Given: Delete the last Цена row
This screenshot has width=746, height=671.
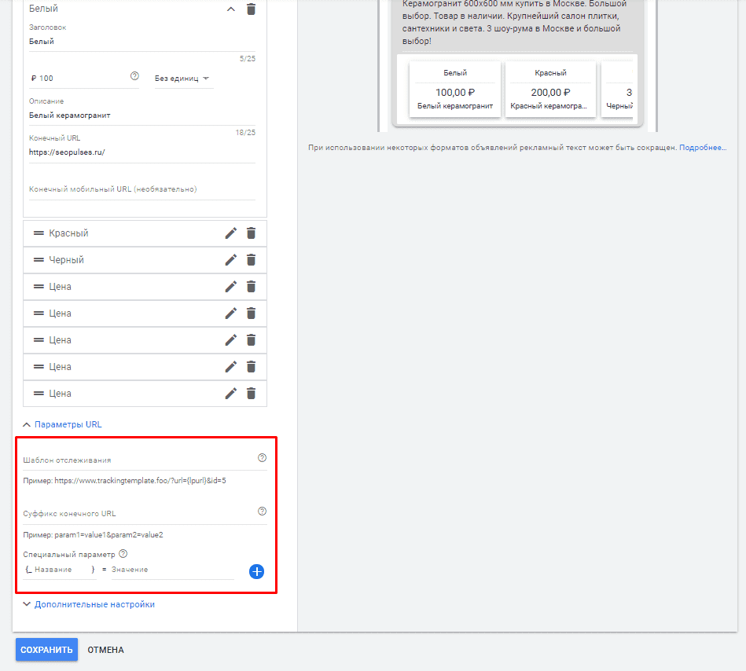Looking at the screenshot, I should click(252, 394).
